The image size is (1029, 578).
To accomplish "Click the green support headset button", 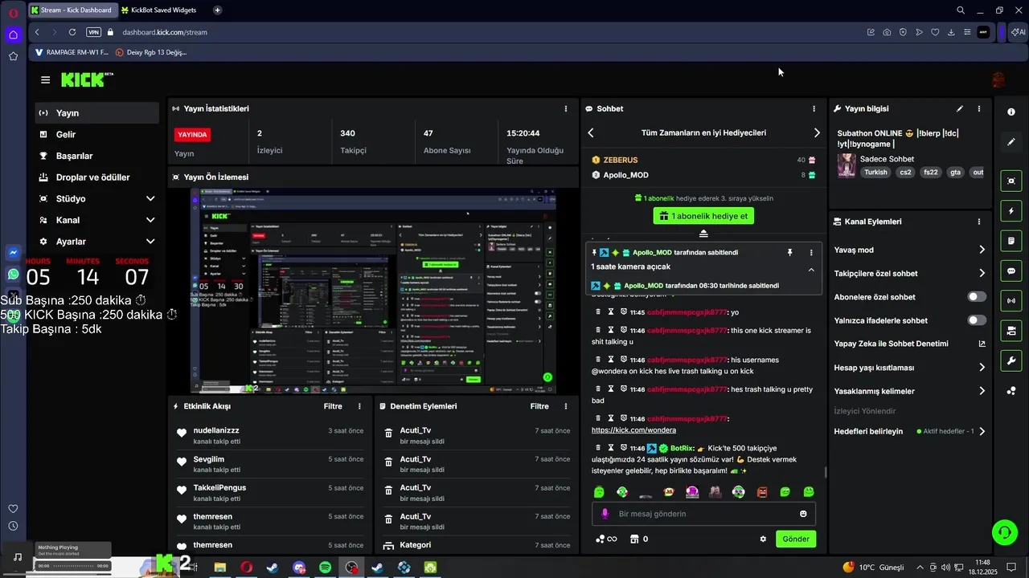I will coord(1004,531).
